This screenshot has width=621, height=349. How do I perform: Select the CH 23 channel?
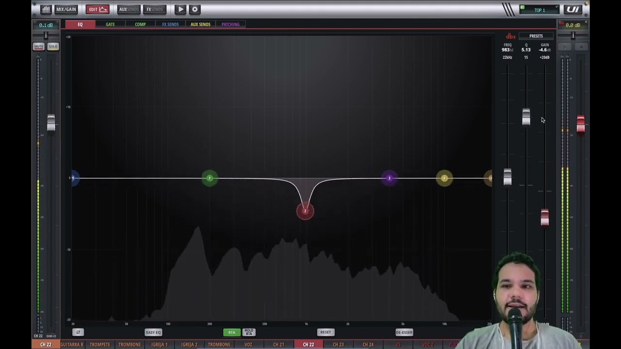338,345
